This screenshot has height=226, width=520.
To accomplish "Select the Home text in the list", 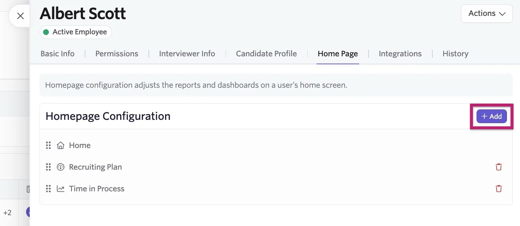I will tap(80, 145).
